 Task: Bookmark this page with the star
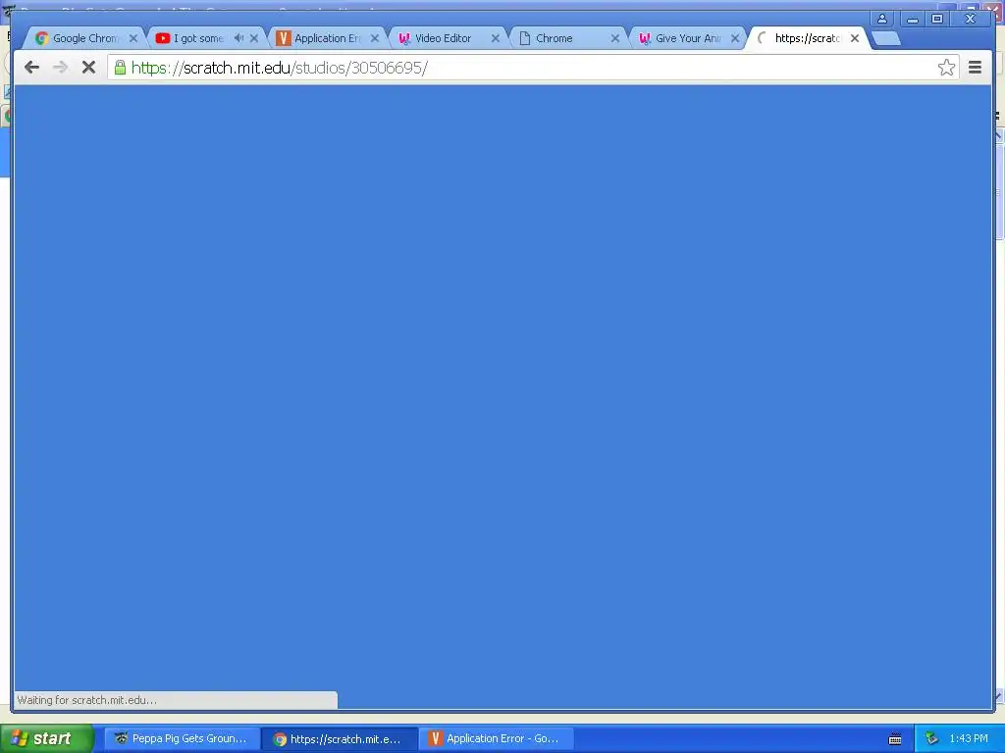pyautogui.click(x=946, y=68)
